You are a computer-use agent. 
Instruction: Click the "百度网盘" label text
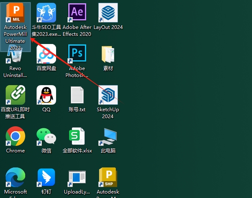tap(46, 68)
